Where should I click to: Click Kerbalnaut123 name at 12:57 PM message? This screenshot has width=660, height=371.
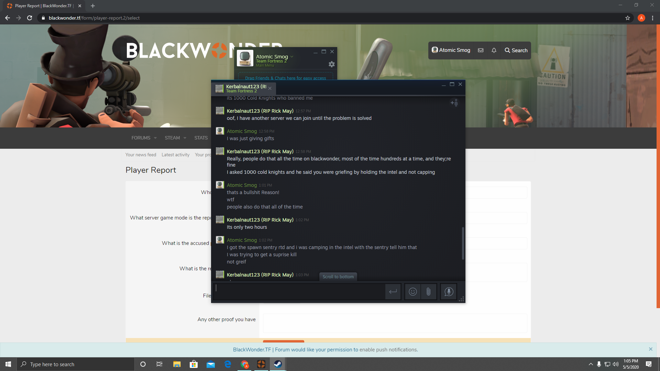[x=260, y=111]
